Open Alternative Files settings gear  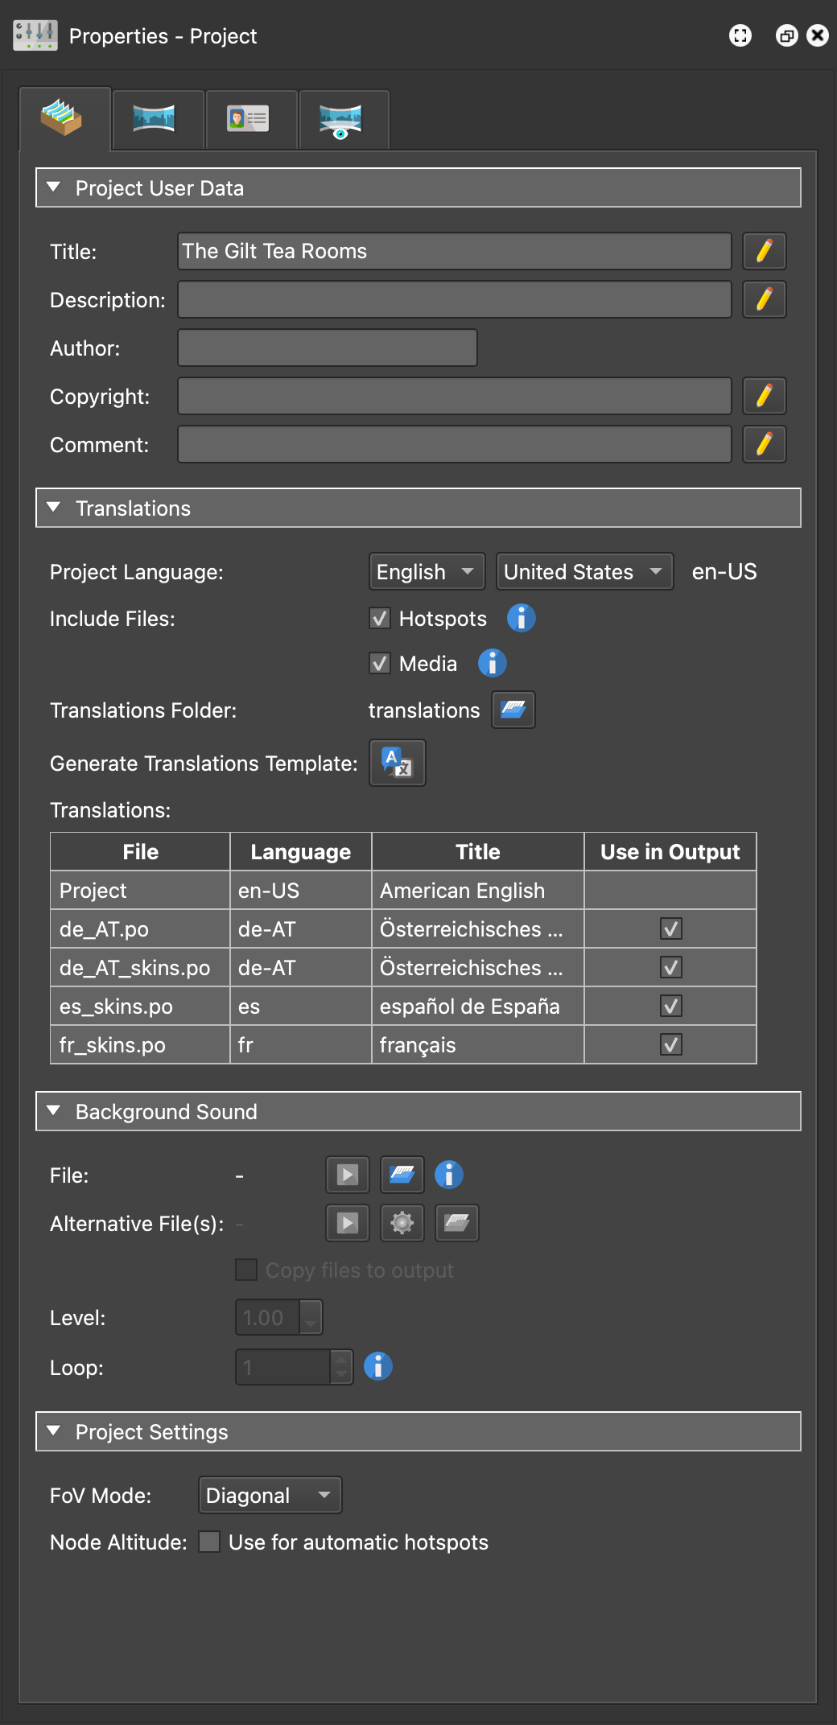pos(402,1223)
